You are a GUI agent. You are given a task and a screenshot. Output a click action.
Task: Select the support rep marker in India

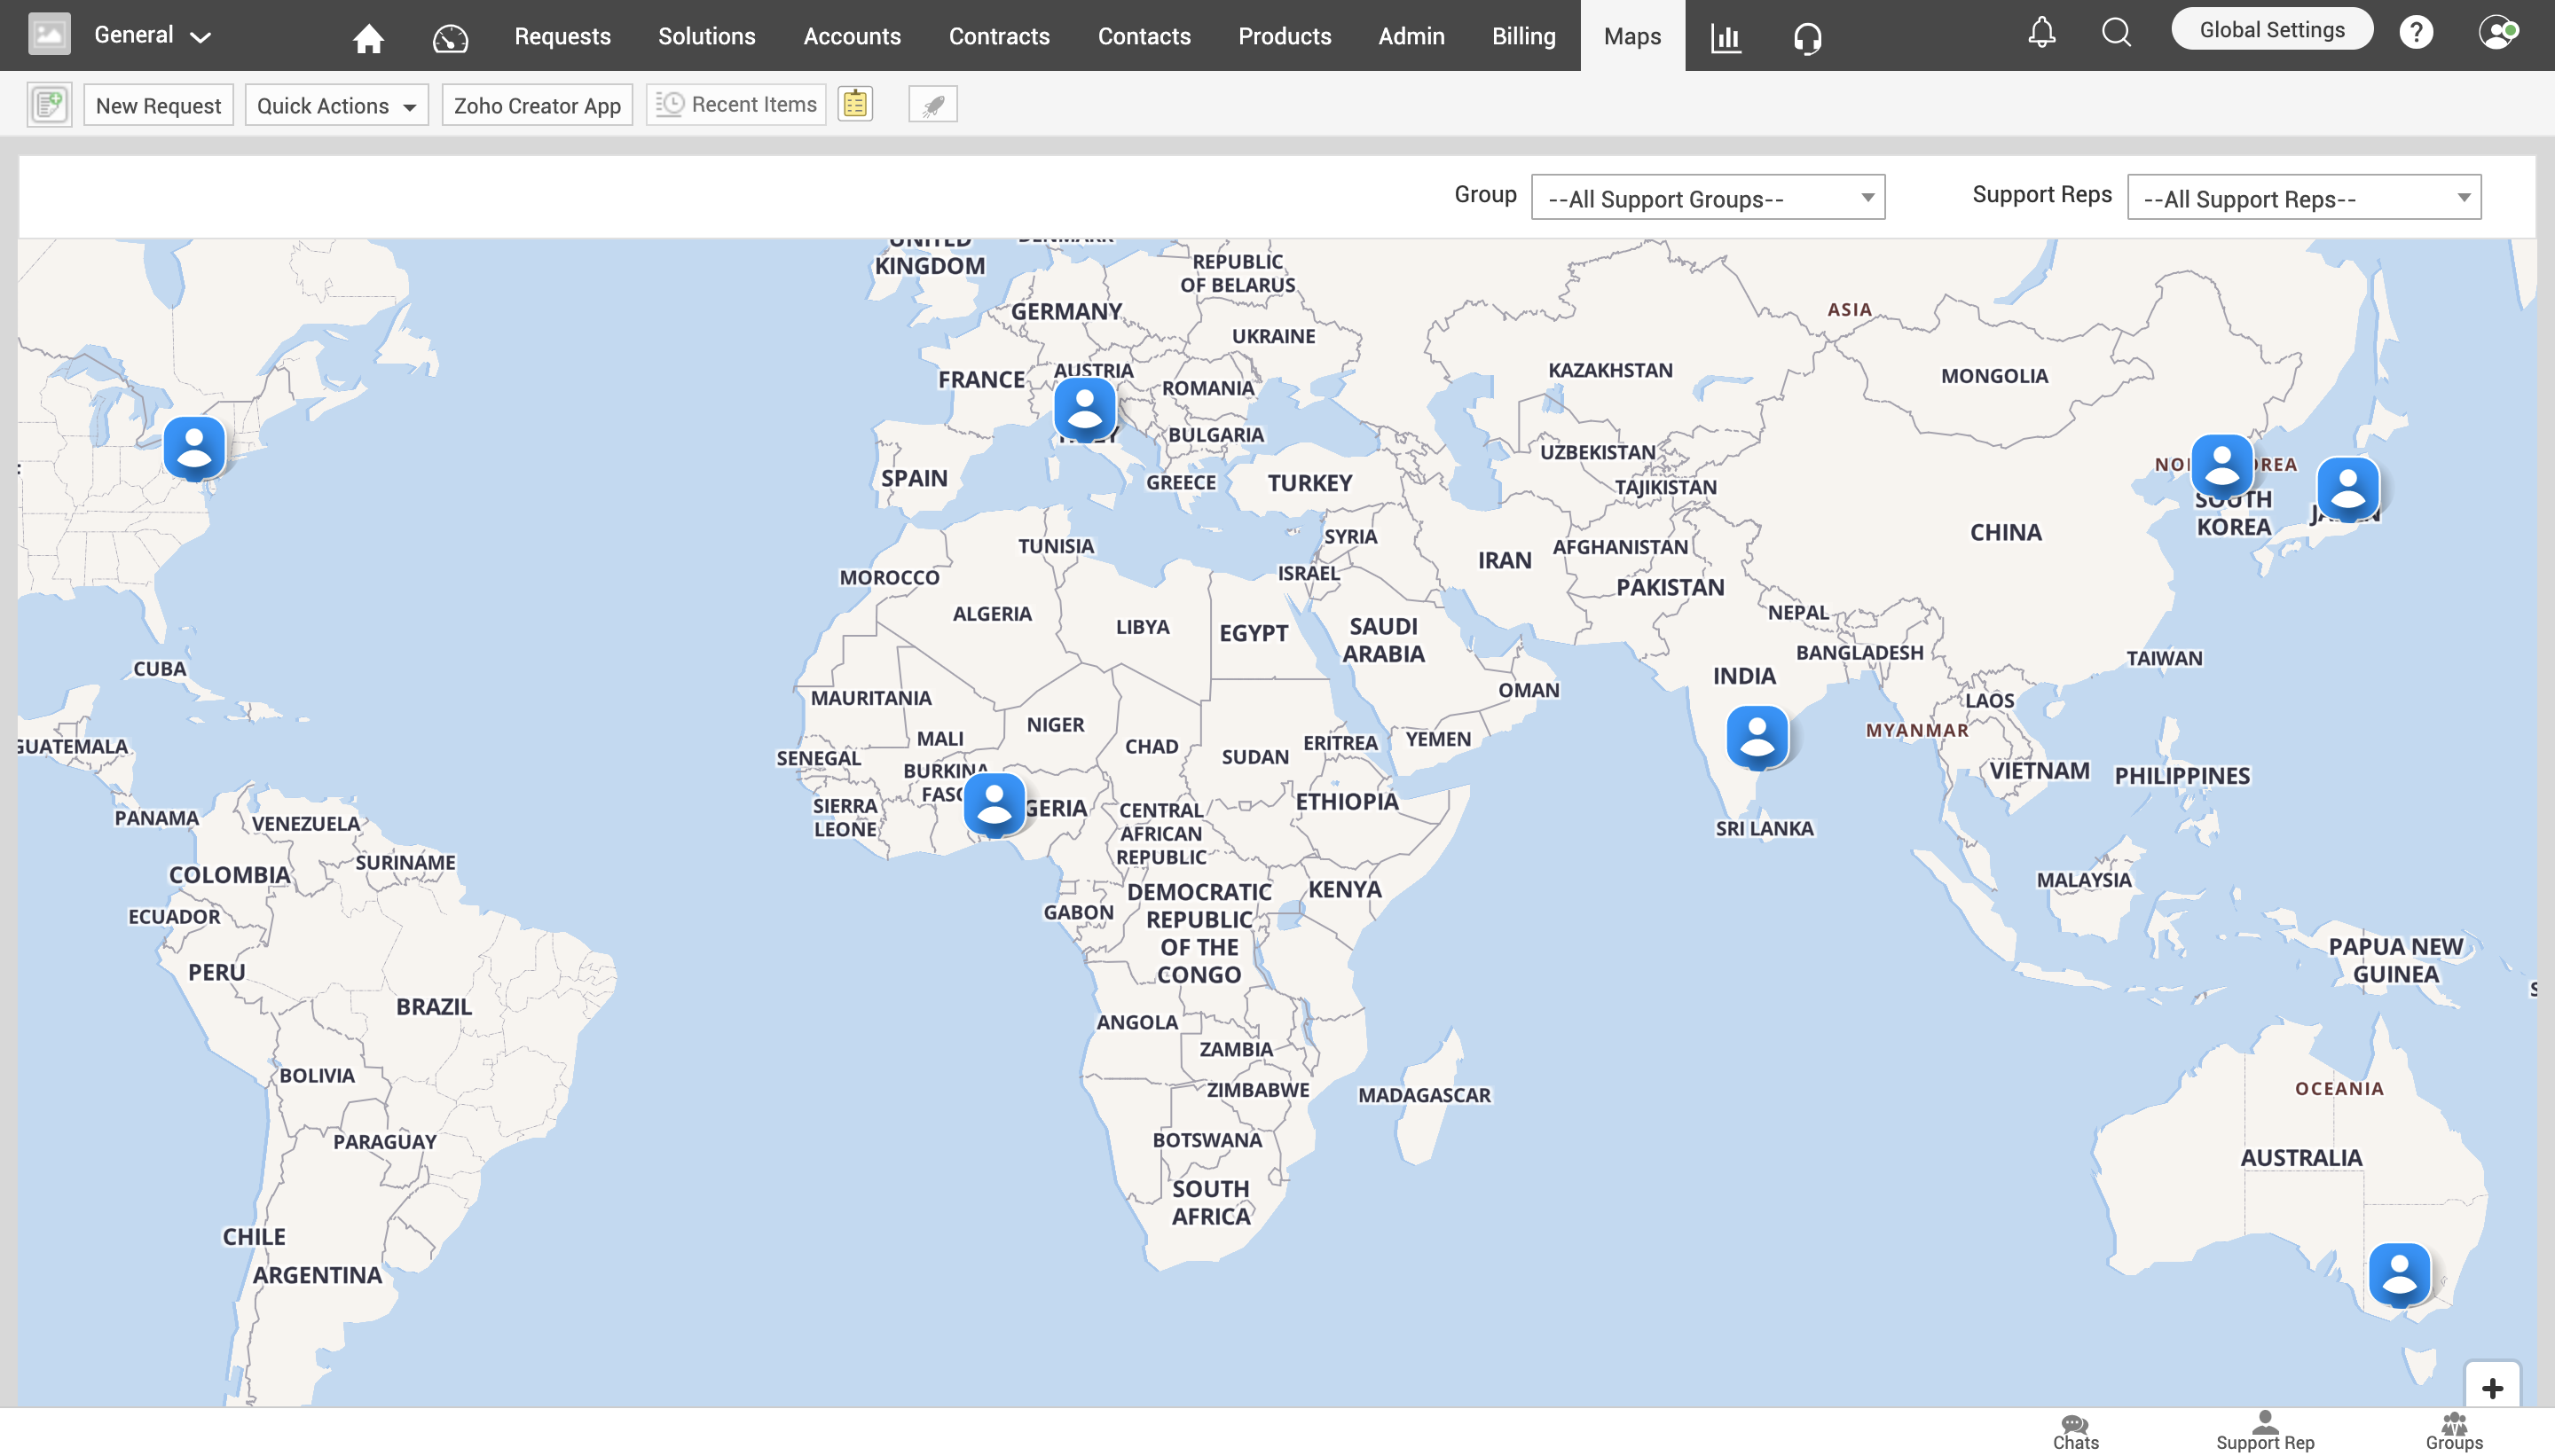click(1757, 737)
